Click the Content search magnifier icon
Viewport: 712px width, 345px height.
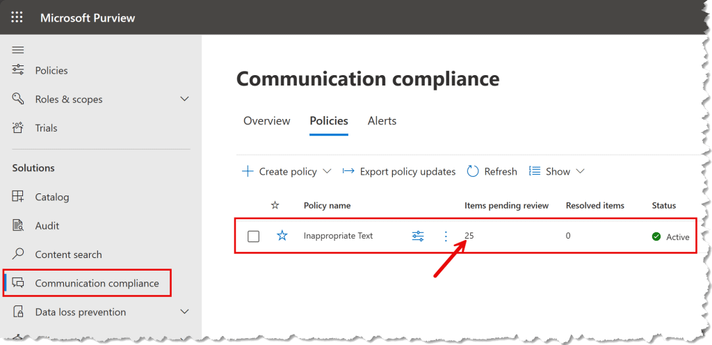pyautogui.click(x=18, y=254)
